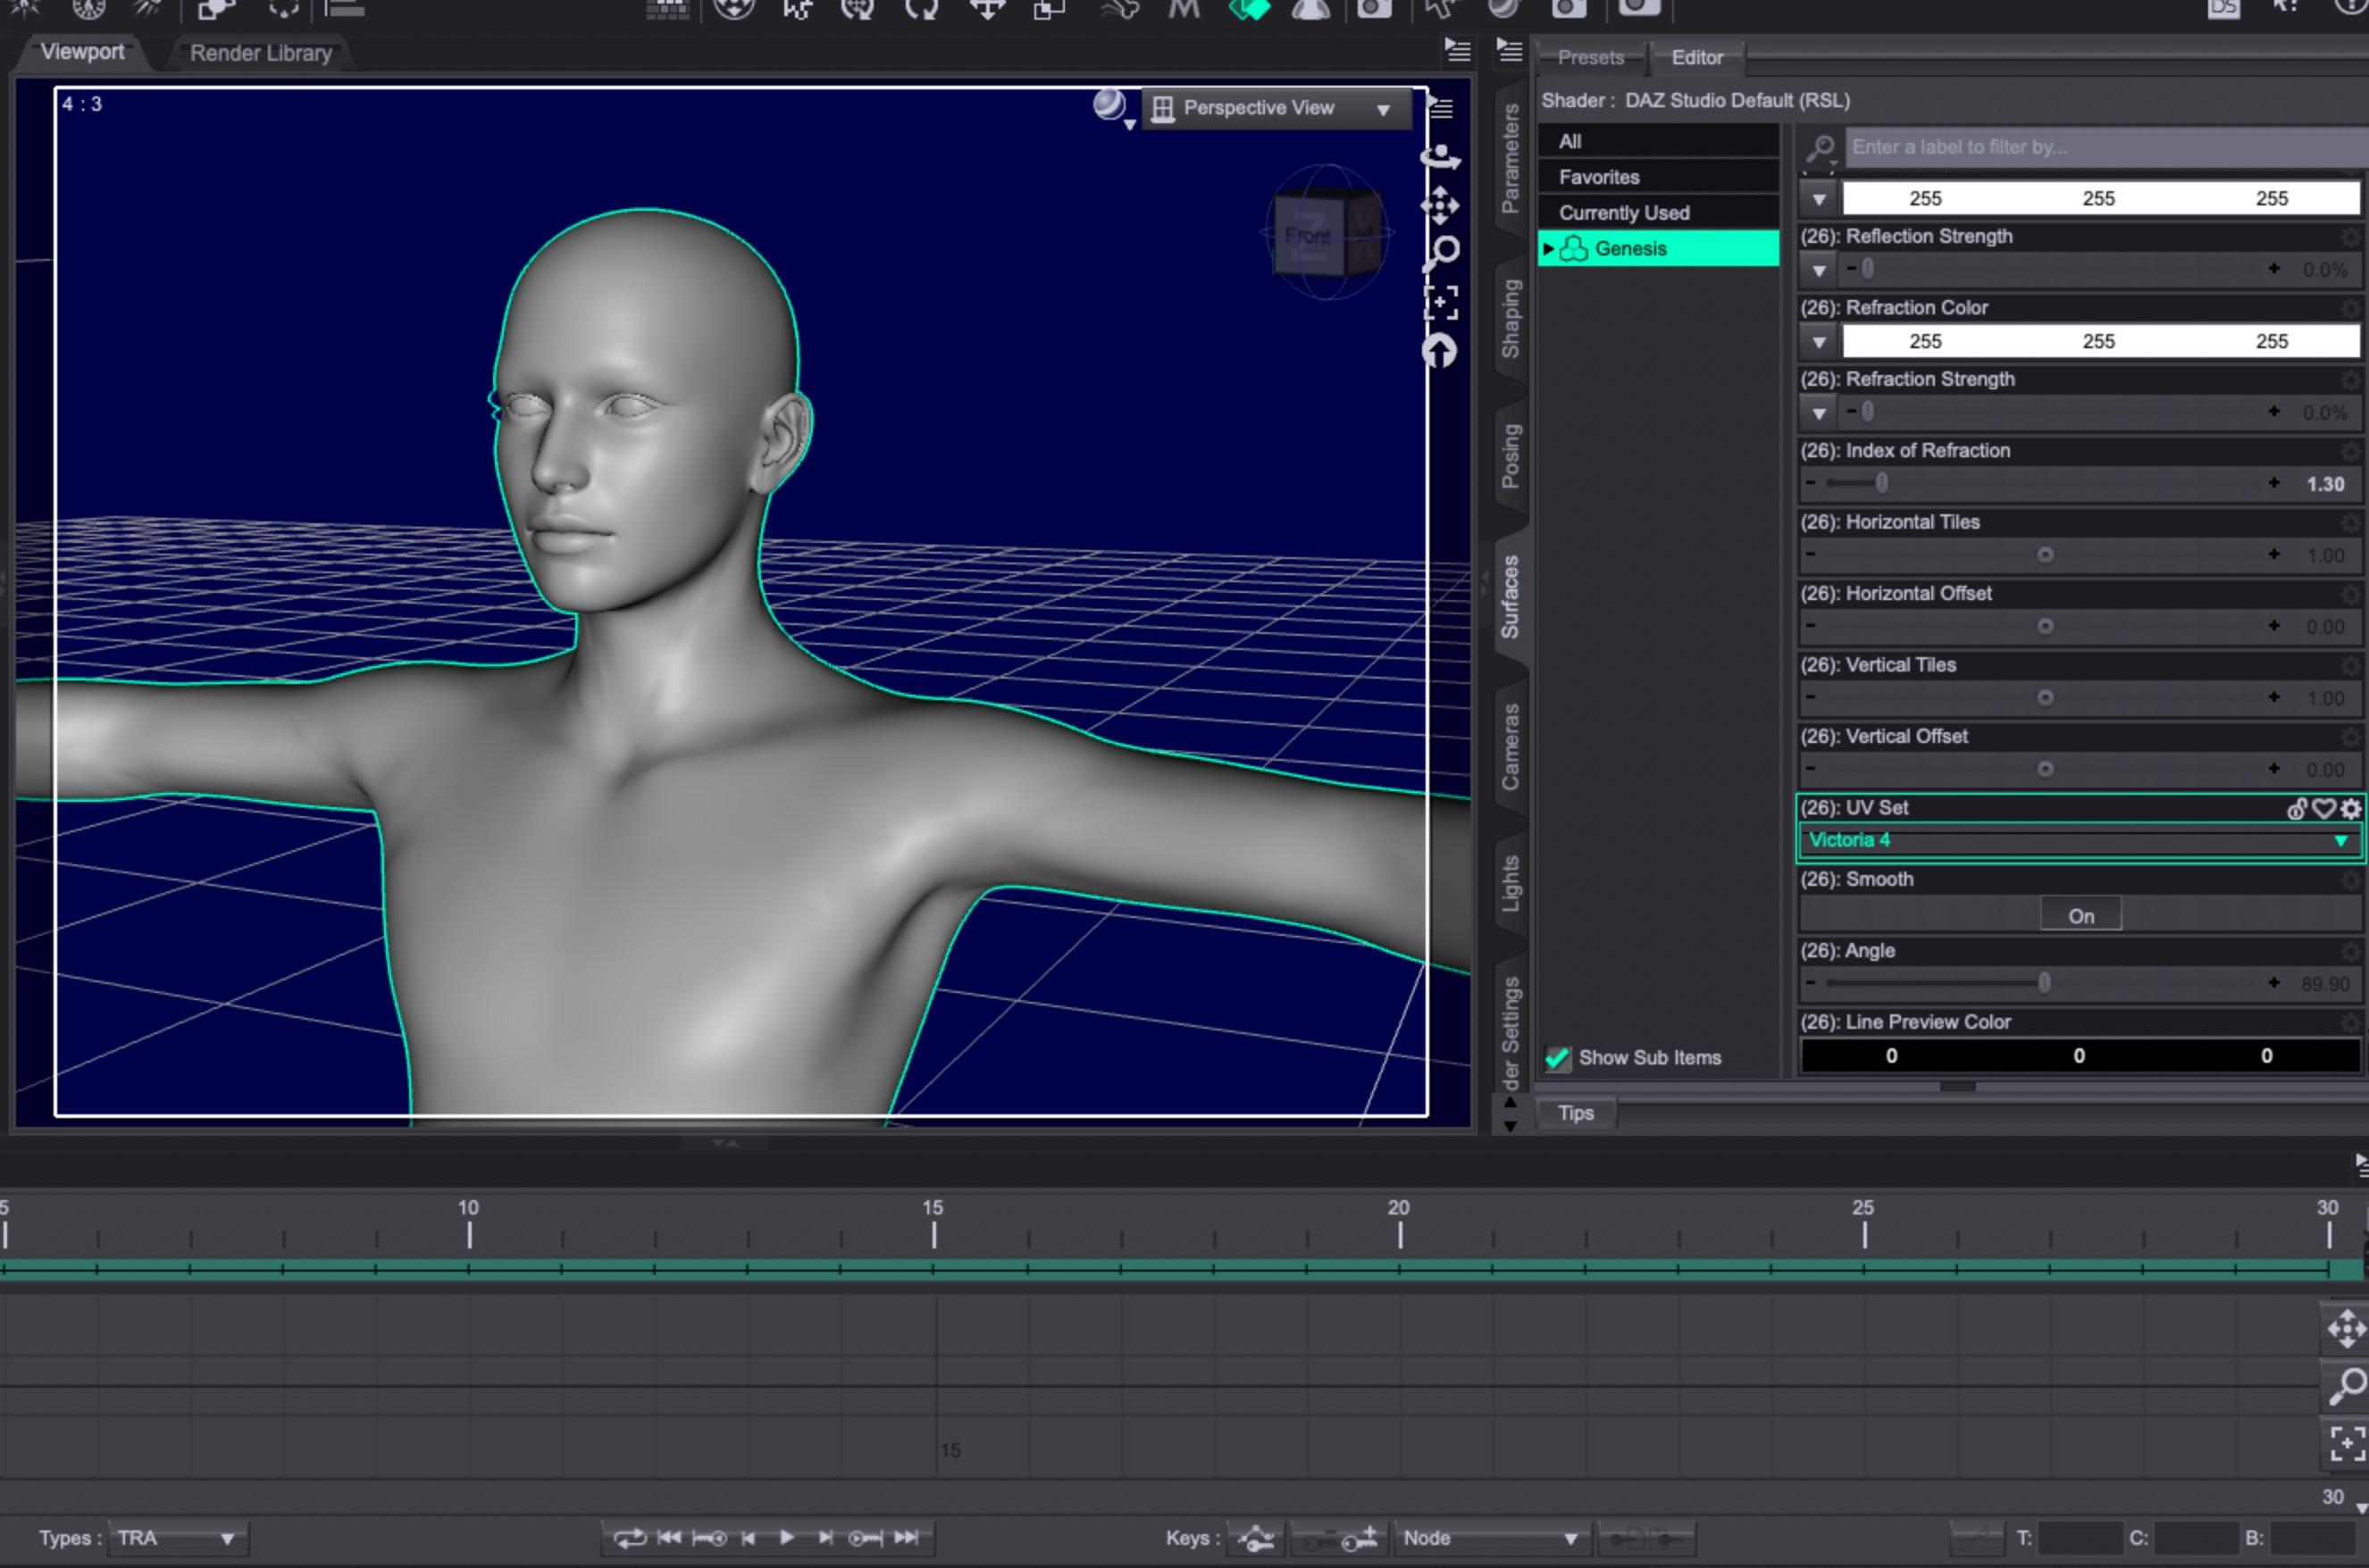This screenshot has width=2369, height=1568.
Task: Switch to the Render Library tab
Action: (x=260, y=53)
